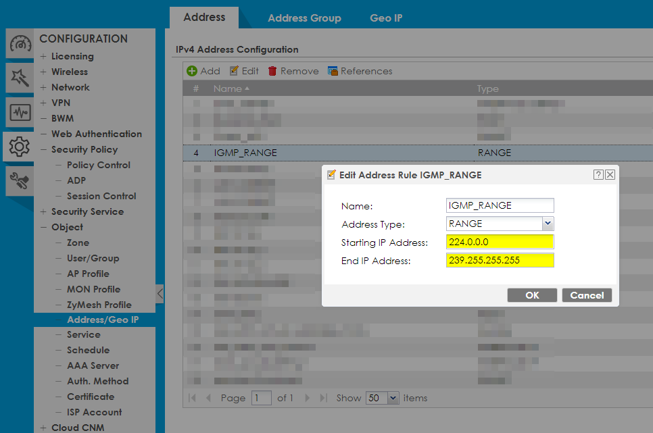Open MON Profile page
This screenshot has width=653, height=433.
[94, 289]
